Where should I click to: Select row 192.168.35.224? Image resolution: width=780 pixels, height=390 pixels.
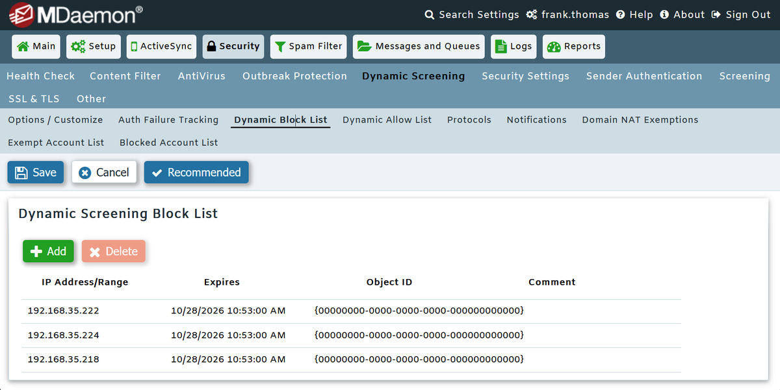[x=351, y=335]
